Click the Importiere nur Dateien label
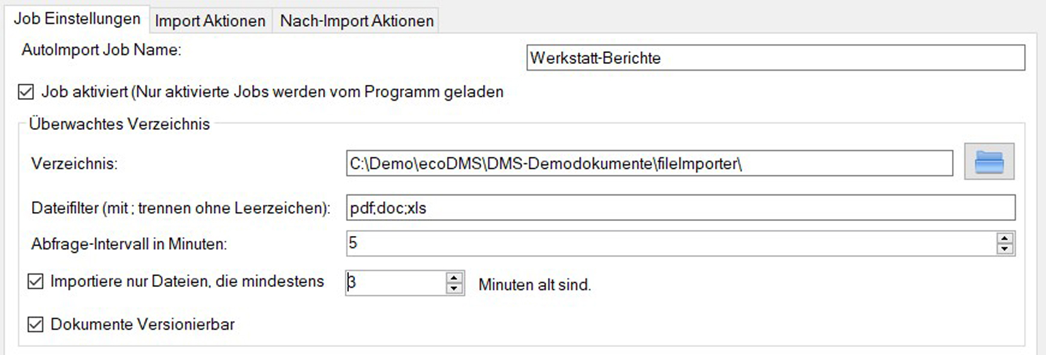This screenshot has height=355, width=1046. (187, 281)
